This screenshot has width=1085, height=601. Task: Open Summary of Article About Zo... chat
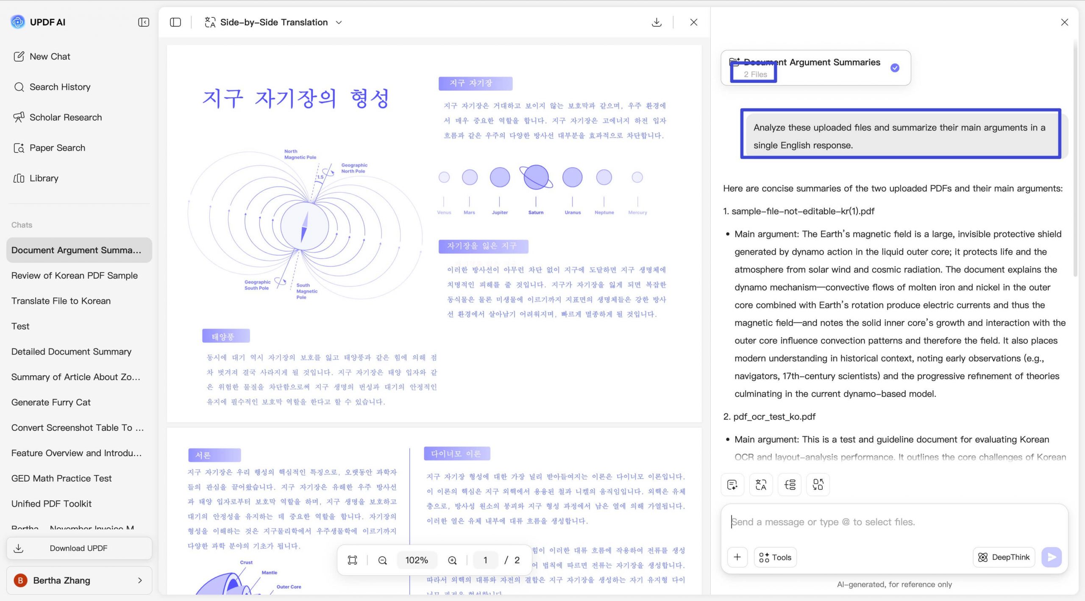coord(79,377)
